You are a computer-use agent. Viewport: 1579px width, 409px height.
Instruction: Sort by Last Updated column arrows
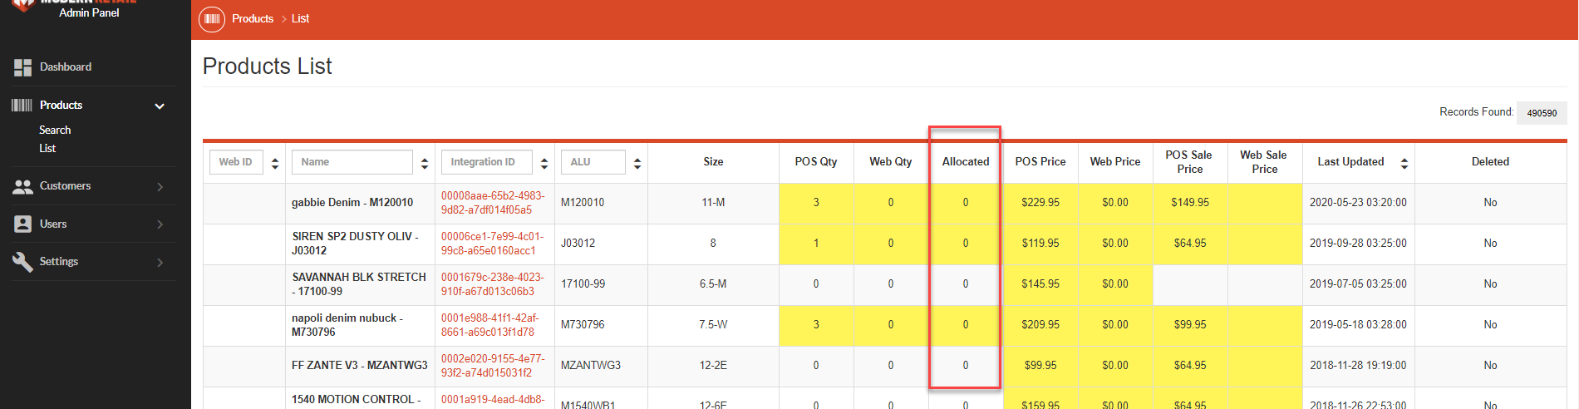pyautogui.click(x=1404, y=163)
